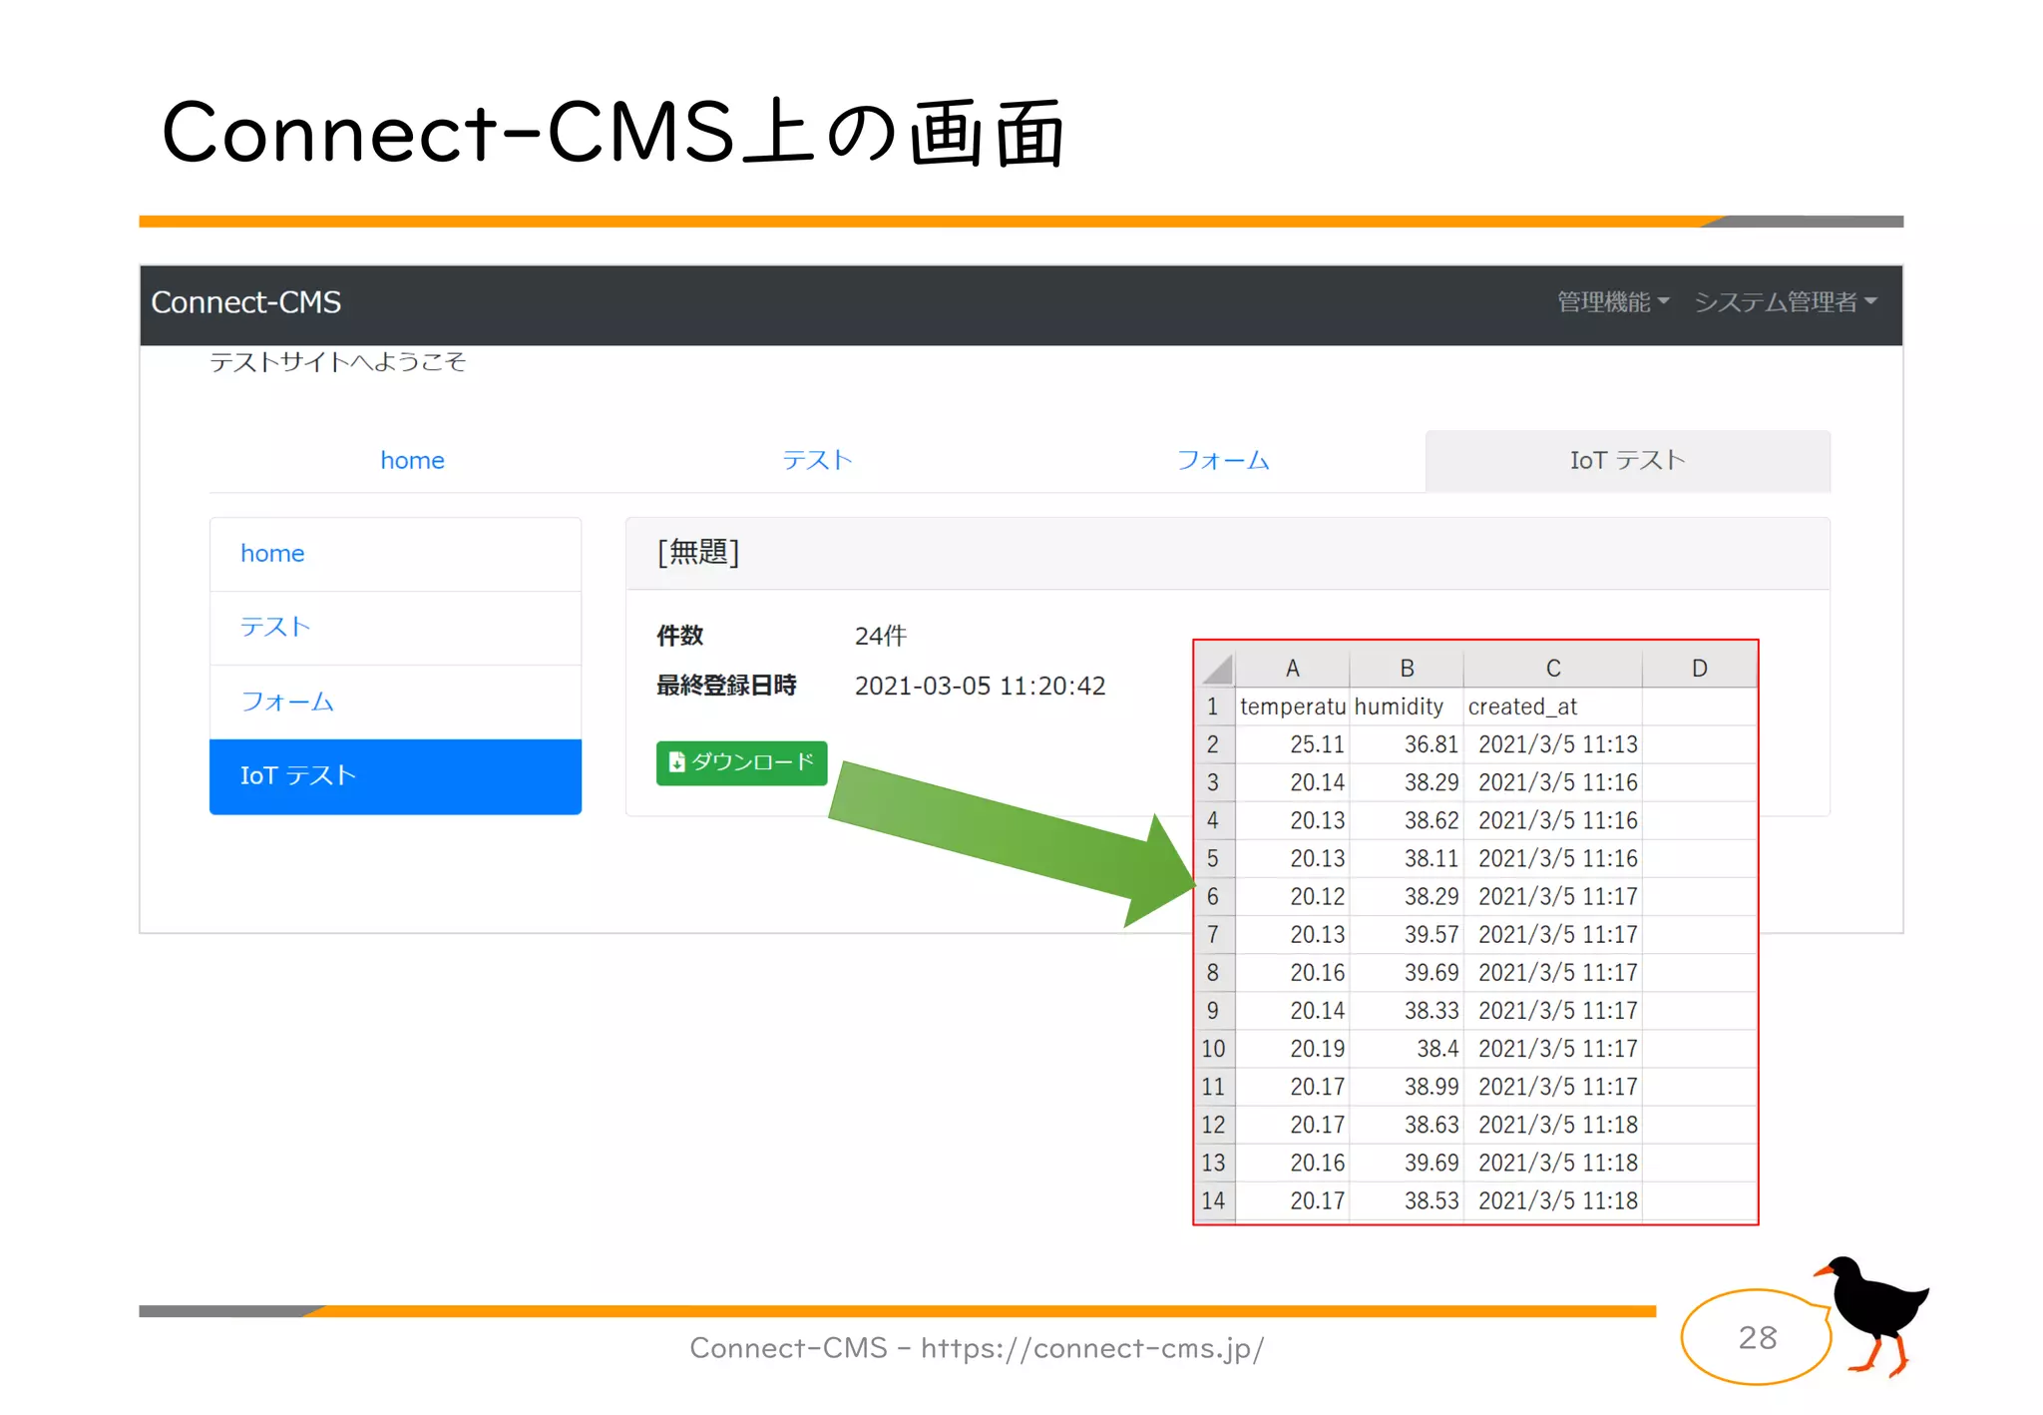Screen dimensions: 2043x1415
Task: Switch to the home top tab
Action: pyautogui.click(x=412, y=460)
